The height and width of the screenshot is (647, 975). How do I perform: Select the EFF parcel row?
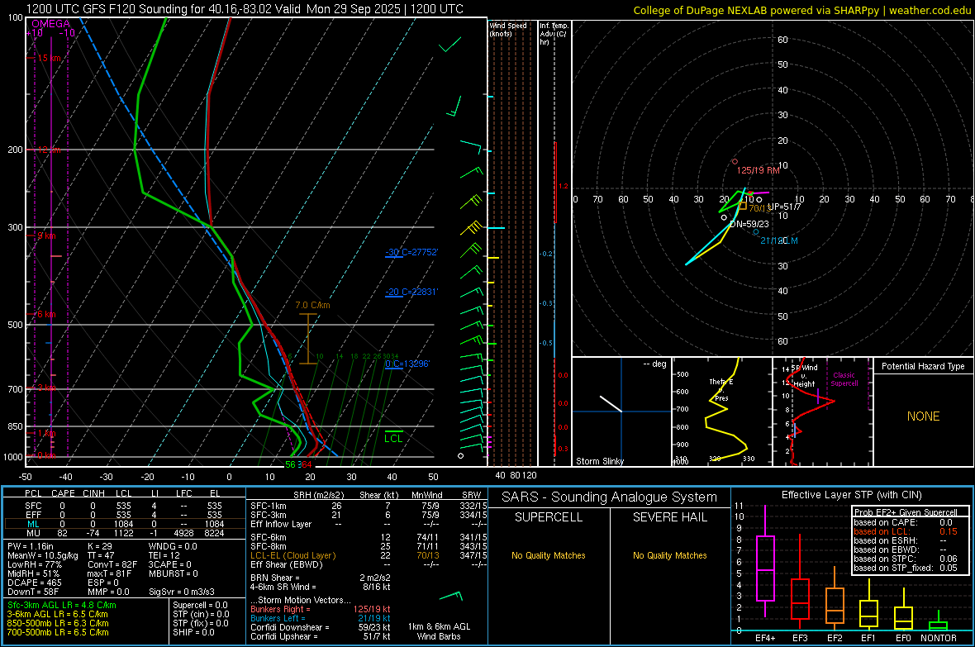[124, 515]
